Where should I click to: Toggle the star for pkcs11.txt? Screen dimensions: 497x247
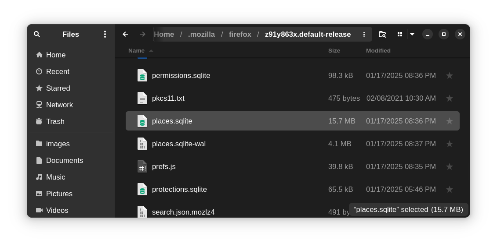449,98
